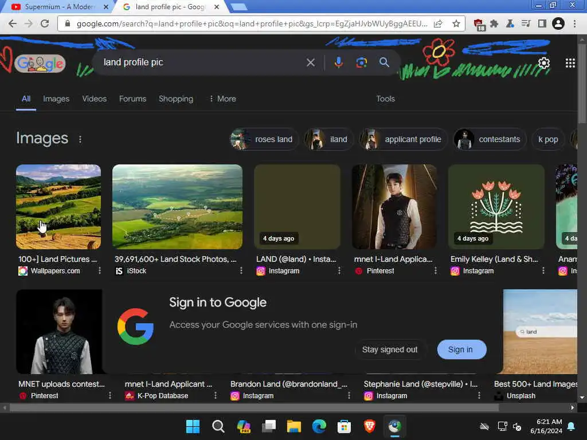Open options for mnet I-Land Pinterest result
The height and width of the screenshot is (440, 587).
click(436, 270)
